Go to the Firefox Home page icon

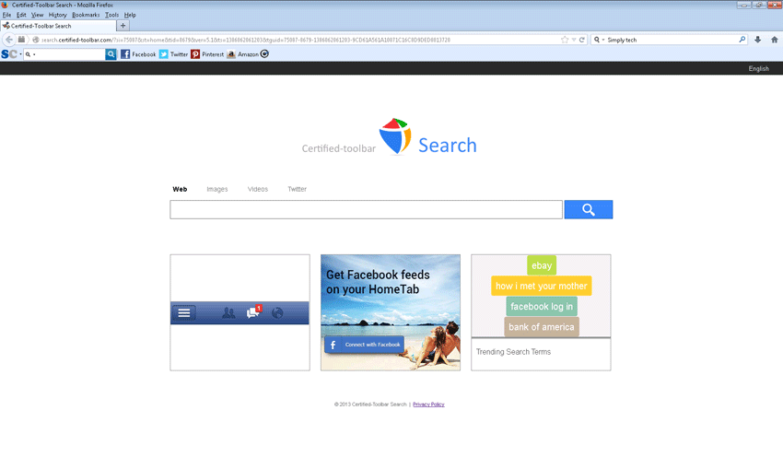(774, 40)
